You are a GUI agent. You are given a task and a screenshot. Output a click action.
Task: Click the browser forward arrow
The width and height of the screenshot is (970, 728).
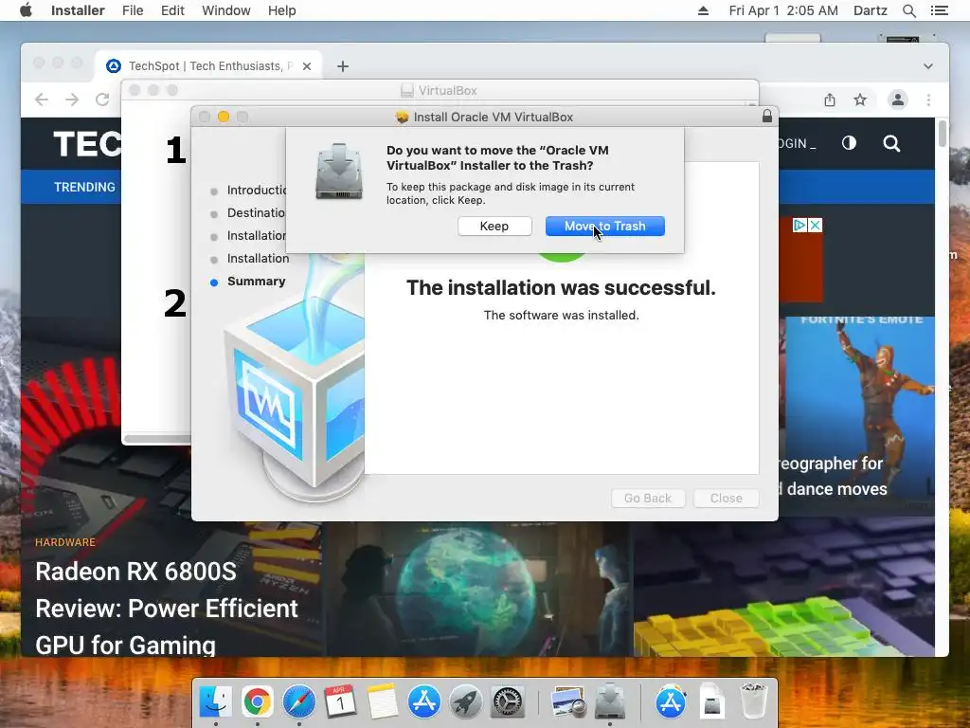(x=72, y=100)
